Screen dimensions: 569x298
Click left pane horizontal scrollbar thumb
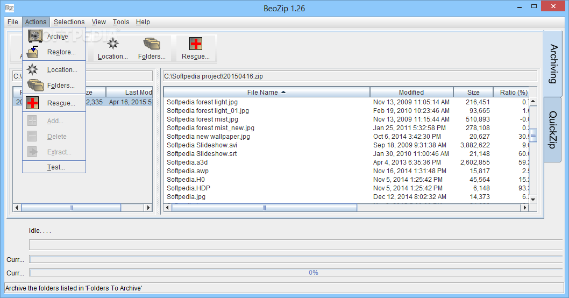pyautogui.click(x=71, y=208)
